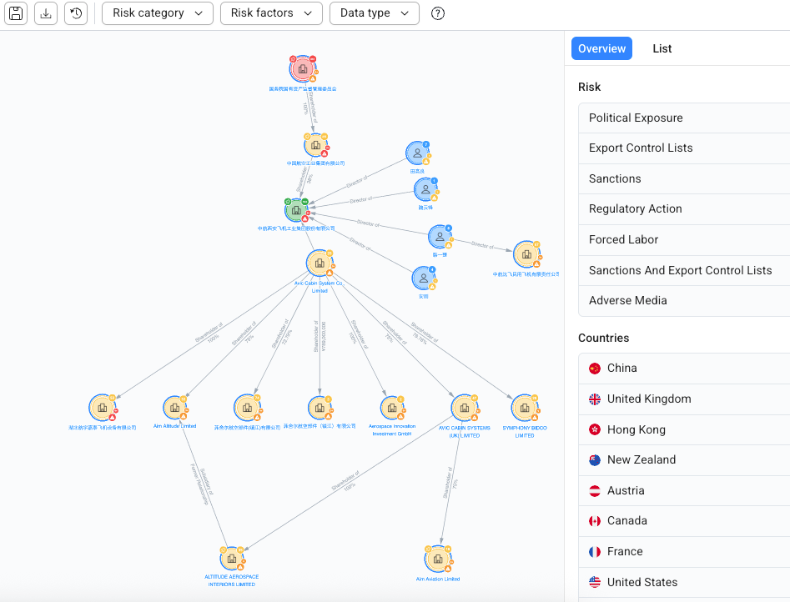The width and height of the screenshot is (790, 602).
Task: Select the Sanctions risk row
Action: point(684,178)
